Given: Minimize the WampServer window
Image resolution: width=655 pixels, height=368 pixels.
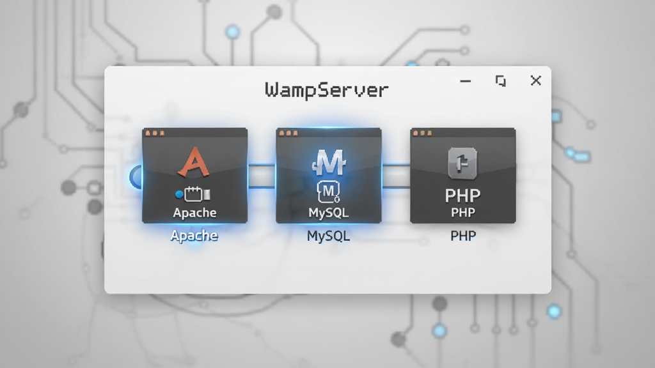Looking at the screenshot, I should coord(466,81).
